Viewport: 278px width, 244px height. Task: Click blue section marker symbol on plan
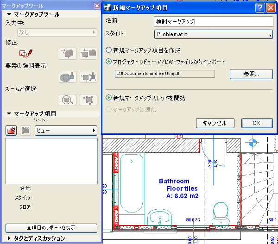253,142
